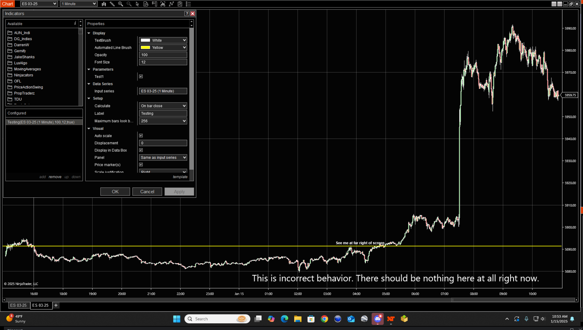Screen dimensions: 583x330
Task: Open the Calculate dropdown set to On bar close
Action: point(163,106)
